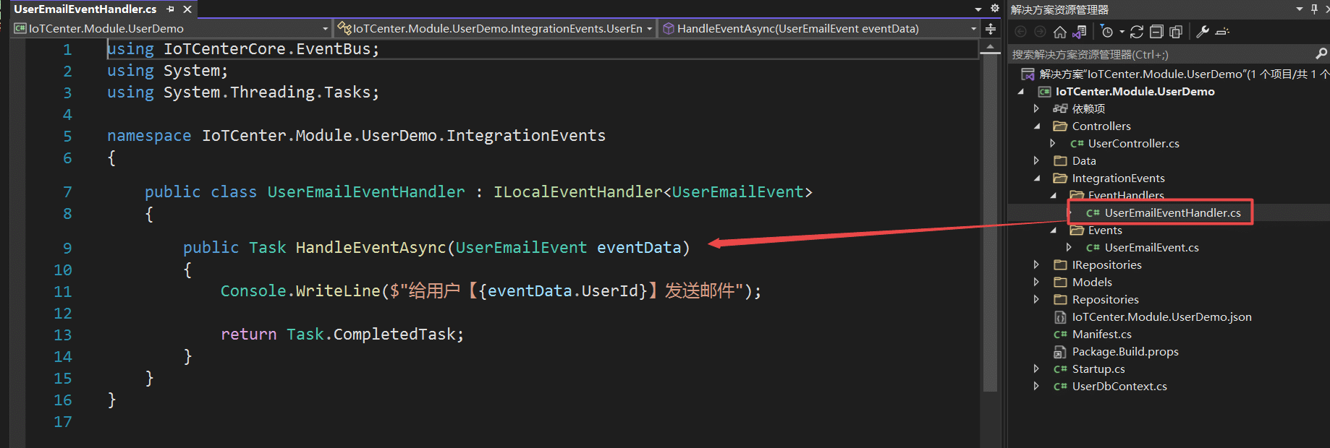The width and height of the screenshot is (1330, 448).
Task: Click the split-editor icon beside the member dropdown
Action: (991, 29)
